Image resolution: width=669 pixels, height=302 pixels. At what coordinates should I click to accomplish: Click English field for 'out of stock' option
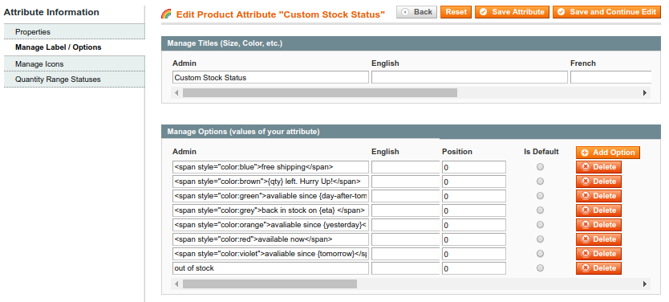(405, 268)
